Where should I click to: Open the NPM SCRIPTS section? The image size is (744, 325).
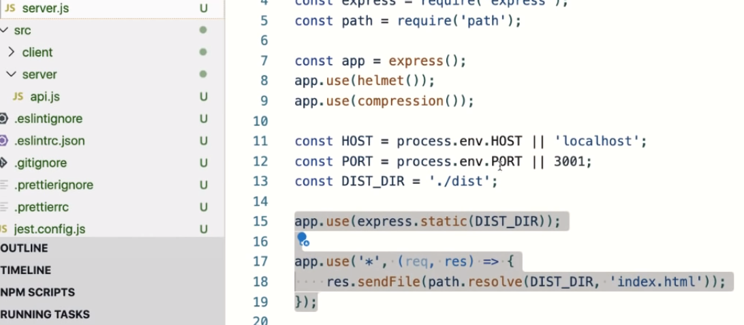point(37,292)
